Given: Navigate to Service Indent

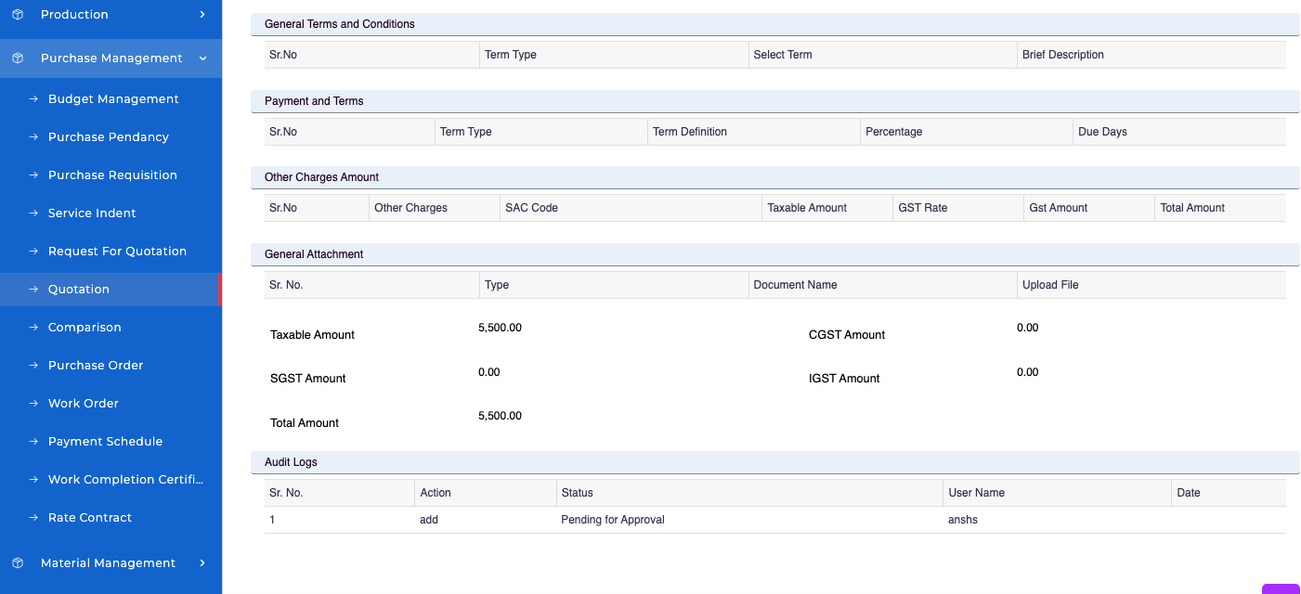Looking at the screenshot, I should 92,213.
